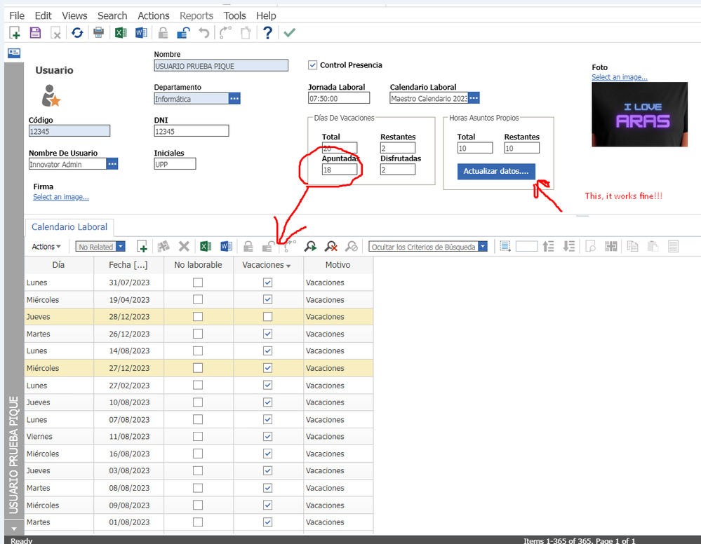The width and height of the screenshot is (701, 544).
Task: Open the Views menu
Action: pyautogui.click(x=74, y=15)
